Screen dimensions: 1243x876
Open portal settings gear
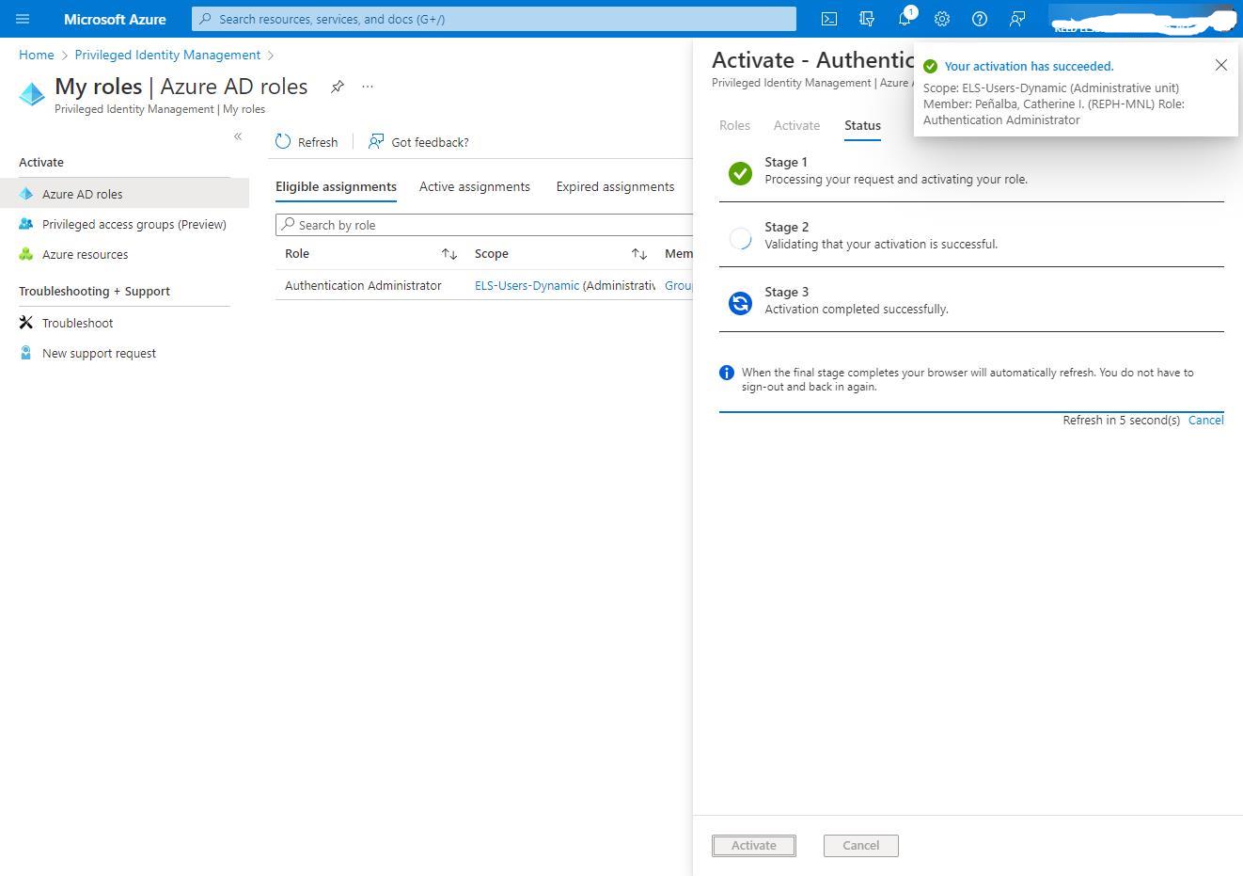[942, 19]
